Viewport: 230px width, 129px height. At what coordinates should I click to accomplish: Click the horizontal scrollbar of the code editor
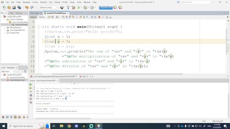click(118, 74)
